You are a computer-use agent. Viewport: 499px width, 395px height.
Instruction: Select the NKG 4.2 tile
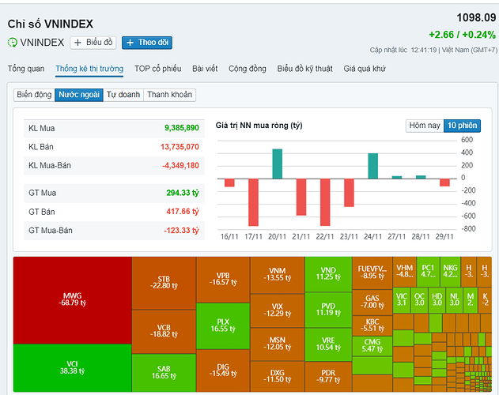pos(451,272)
